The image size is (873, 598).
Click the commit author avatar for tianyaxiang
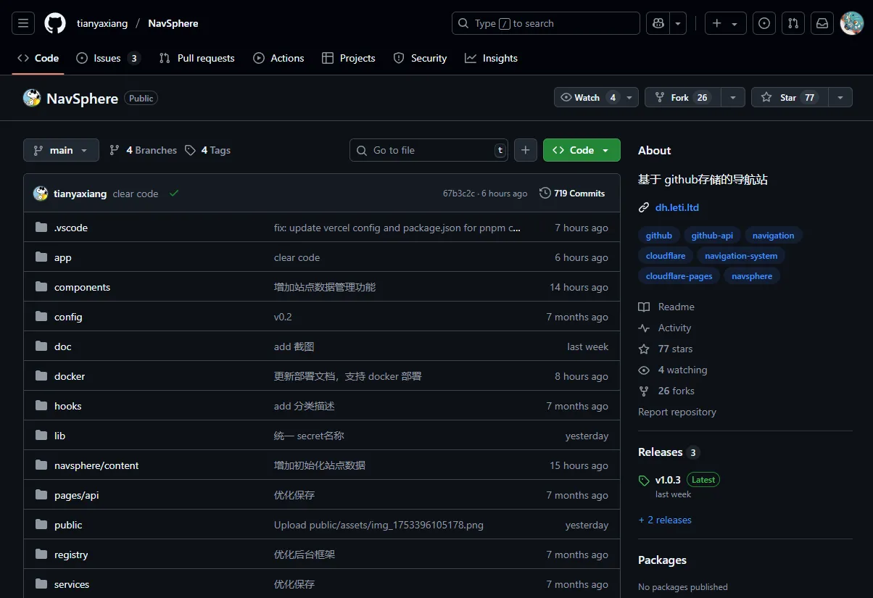click(41, 194)
